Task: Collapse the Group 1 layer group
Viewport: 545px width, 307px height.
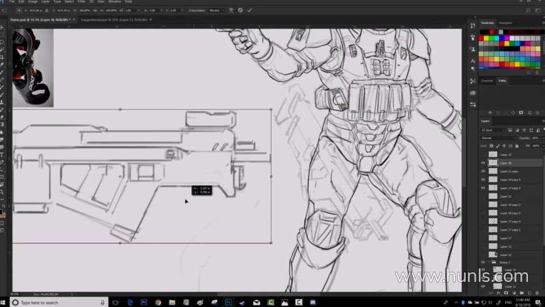Action: [x=489, y=262]
